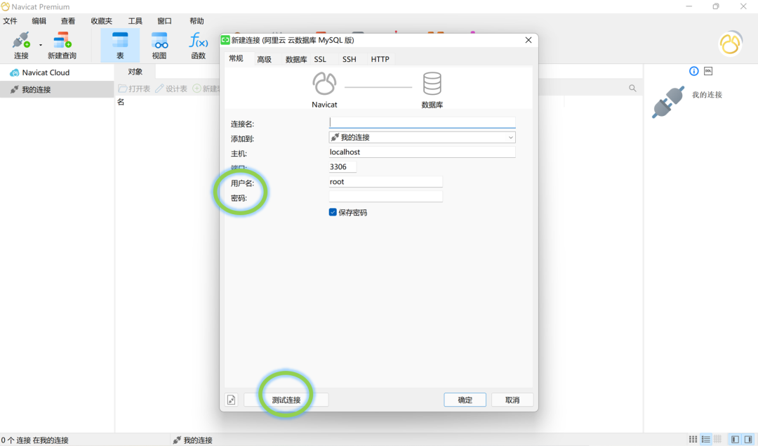
Task: Click the 用户名 field containing root
Action: (385, 182)
